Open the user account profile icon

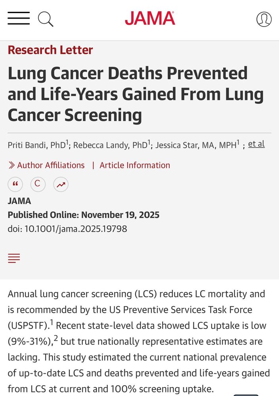pyautogui.click(x=264, y=19)
